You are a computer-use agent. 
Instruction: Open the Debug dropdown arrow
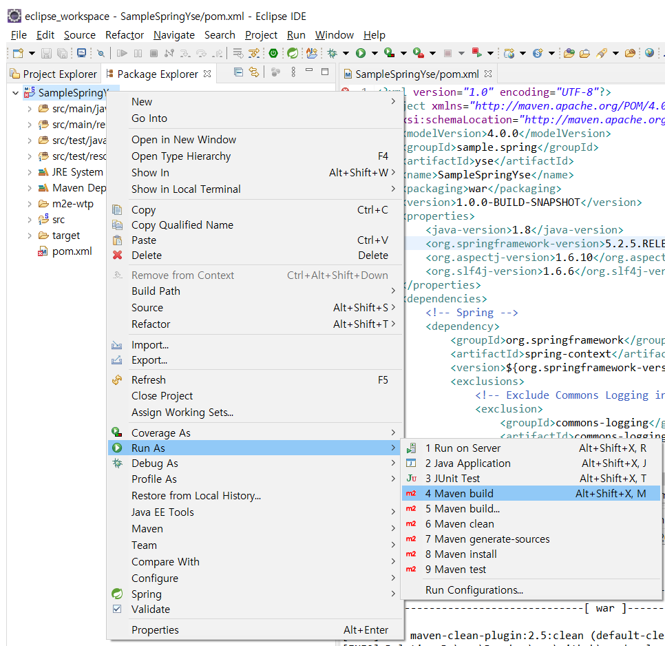click(346, 54)
